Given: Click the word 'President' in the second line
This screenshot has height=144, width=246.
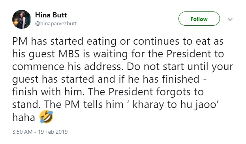Looking at the screenshot, I should pyautogui.click(x=189, y=54).
